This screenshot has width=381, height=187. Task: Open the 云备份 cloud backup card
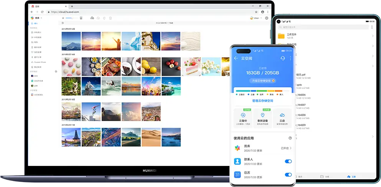[243, 118]
